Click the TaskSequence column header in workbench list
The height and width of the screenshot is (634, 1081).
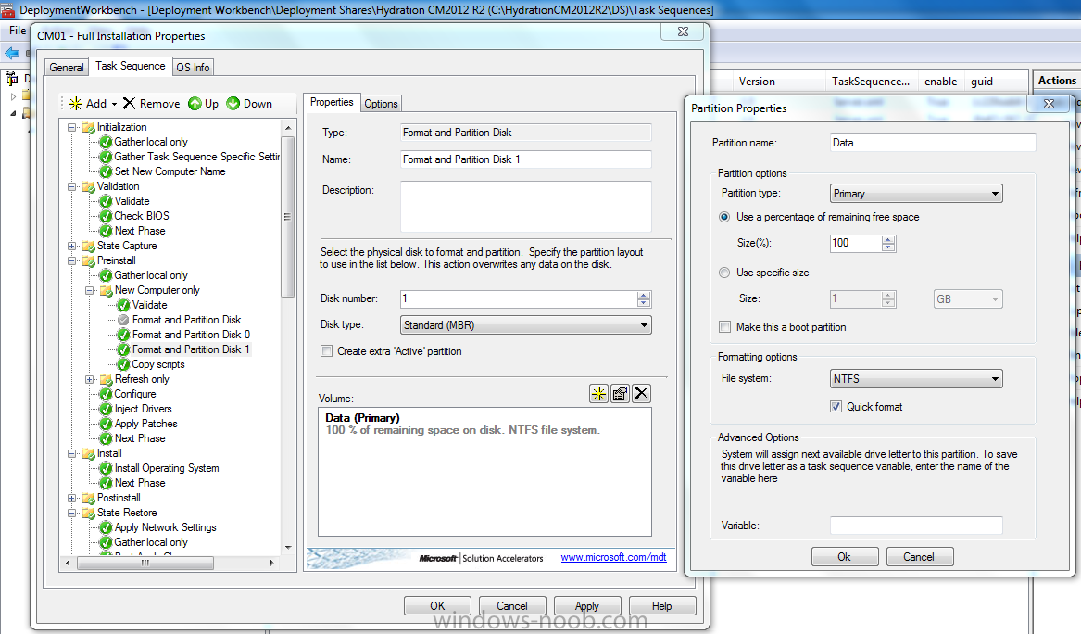871,82
